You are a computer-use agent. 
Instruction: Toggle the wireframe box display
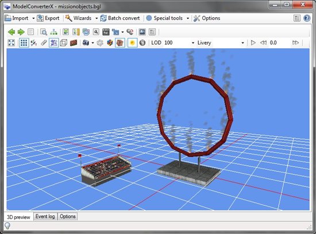pyautogui.click(x=63, y=42)
